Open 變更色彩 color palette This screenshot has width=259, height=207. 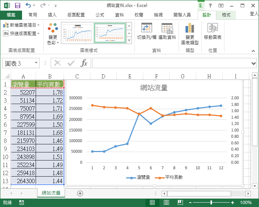point(53,34)
